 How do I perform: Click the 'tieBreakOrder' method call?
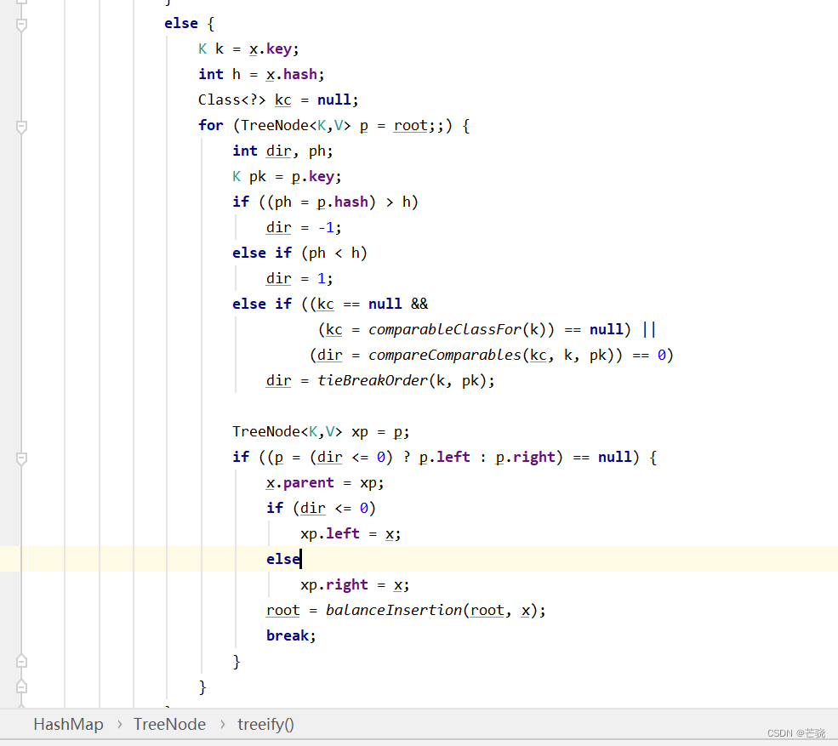point(373,380)
